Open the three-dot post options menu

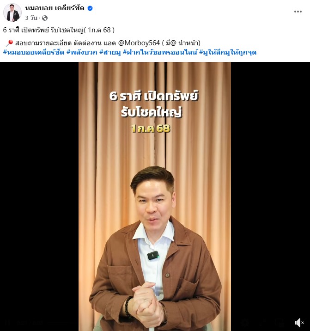coord(298,12)
